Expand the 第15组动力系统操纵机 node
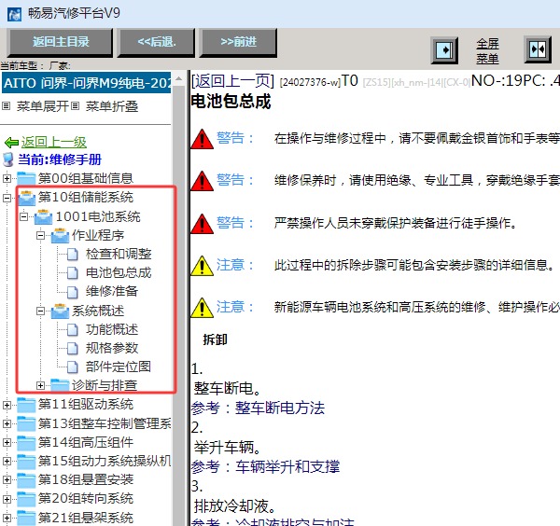560x526 pixels. click(7, 461)
